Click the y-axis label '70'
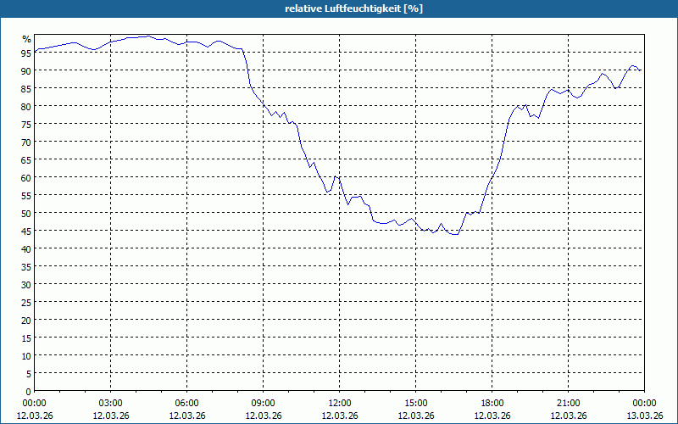This screenshot has height=424, width=678. click(x=26, y=142)
